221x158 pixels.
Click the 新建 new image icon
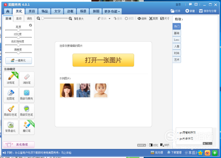point(187,11)
